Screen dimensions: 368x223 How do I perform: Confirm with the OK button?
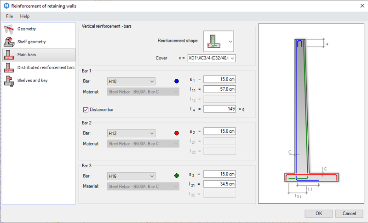coord(318,213)
